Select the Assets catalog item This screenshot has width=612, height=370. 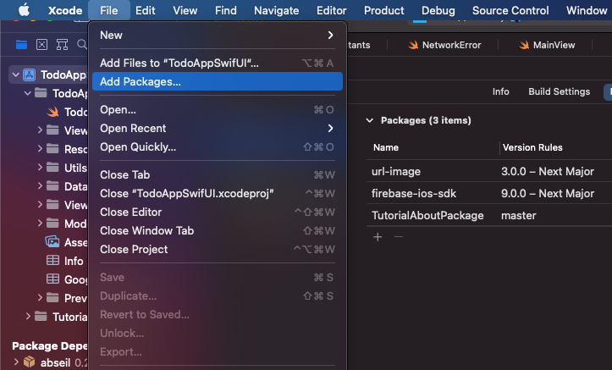[x=66, y=242]
